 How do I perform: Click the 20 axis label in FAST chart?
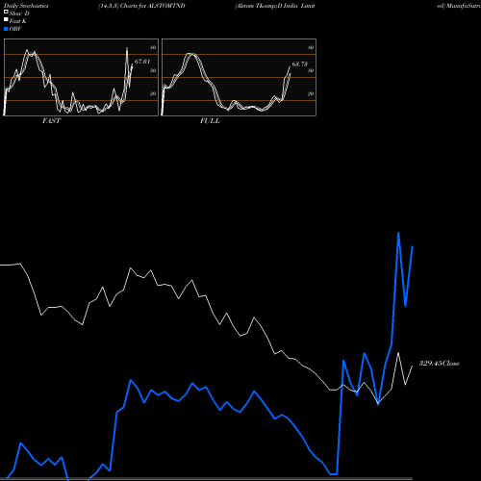tap(153, 93)
